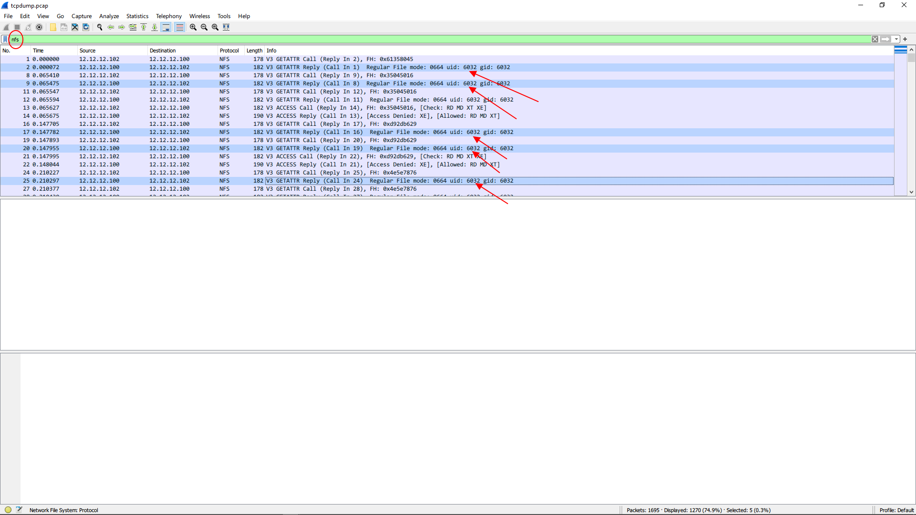Save this capture file icon

click(x=64, y=27)
